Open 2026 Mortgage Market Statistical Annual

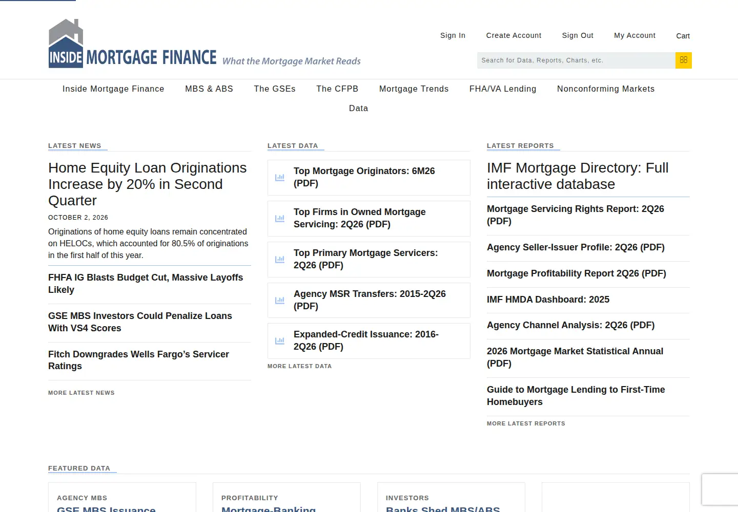pyautogui.click(x=575, y=357)
